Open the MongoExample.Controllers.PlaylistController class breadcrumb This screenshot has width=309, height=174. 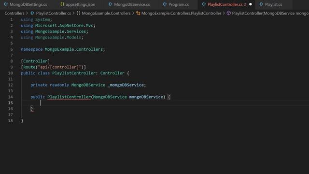point(182,13)
